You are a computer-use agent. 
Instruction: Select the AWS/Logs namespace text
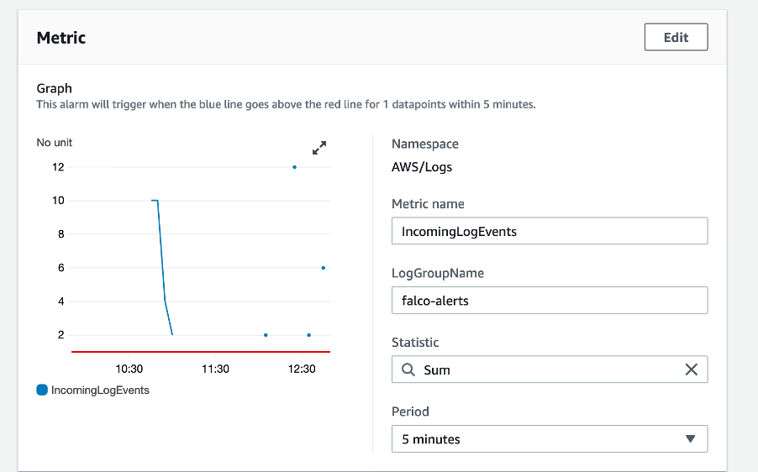422,167
